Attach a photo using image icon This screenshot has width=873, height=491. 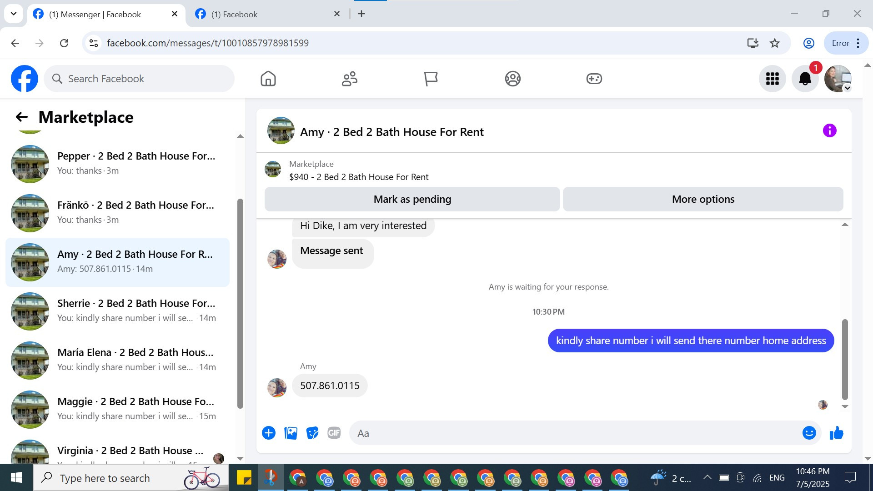(291, 433)
